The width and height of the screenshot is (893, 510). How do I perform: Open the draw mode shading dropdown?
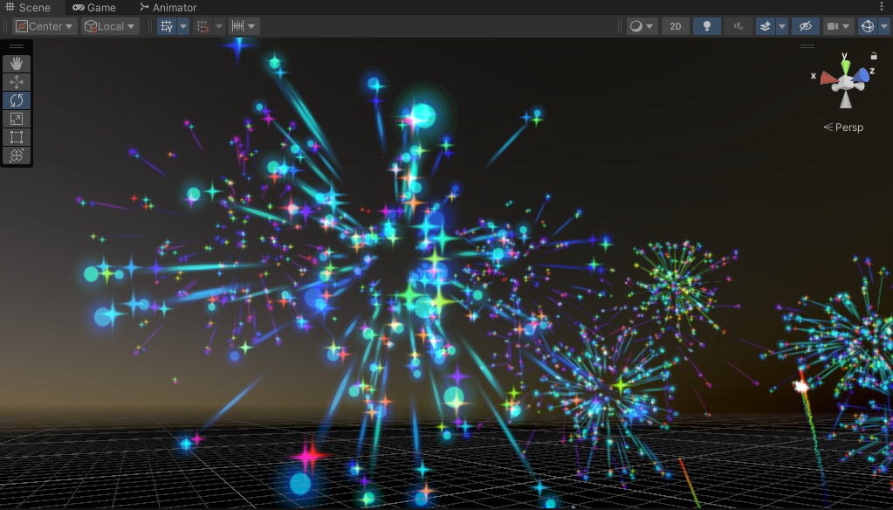click(642, 26)
